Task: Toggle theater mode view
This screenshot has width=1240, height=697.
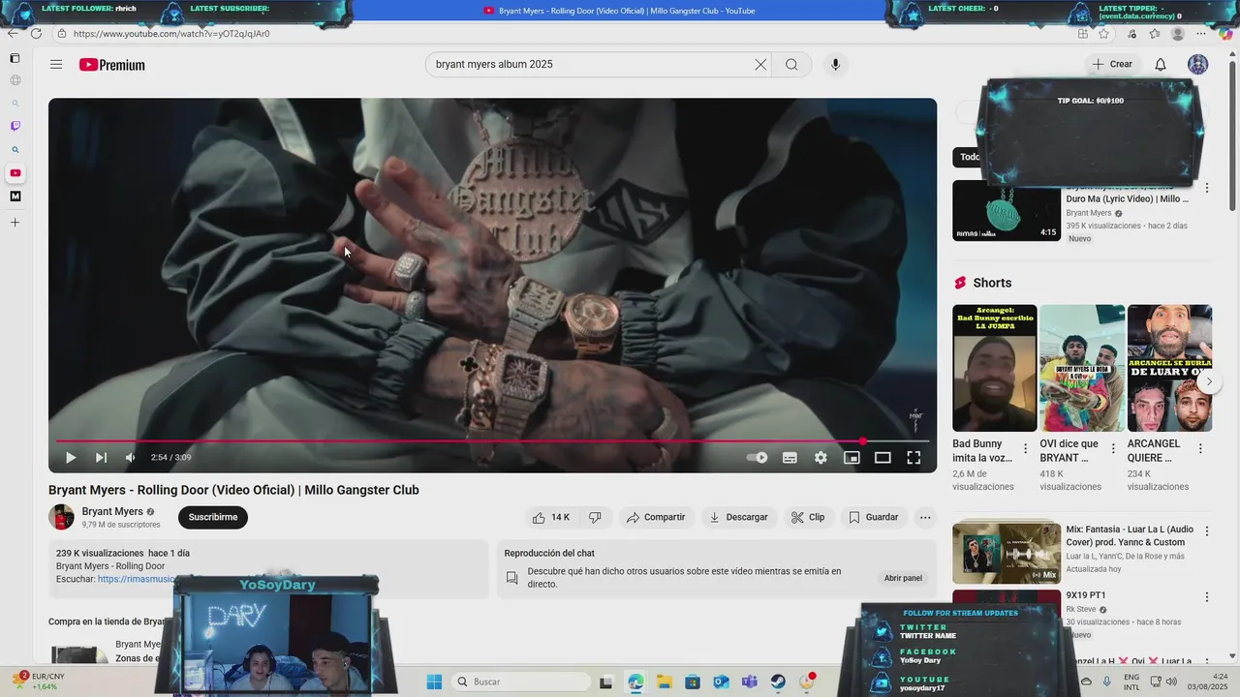Action: (883, 458)
